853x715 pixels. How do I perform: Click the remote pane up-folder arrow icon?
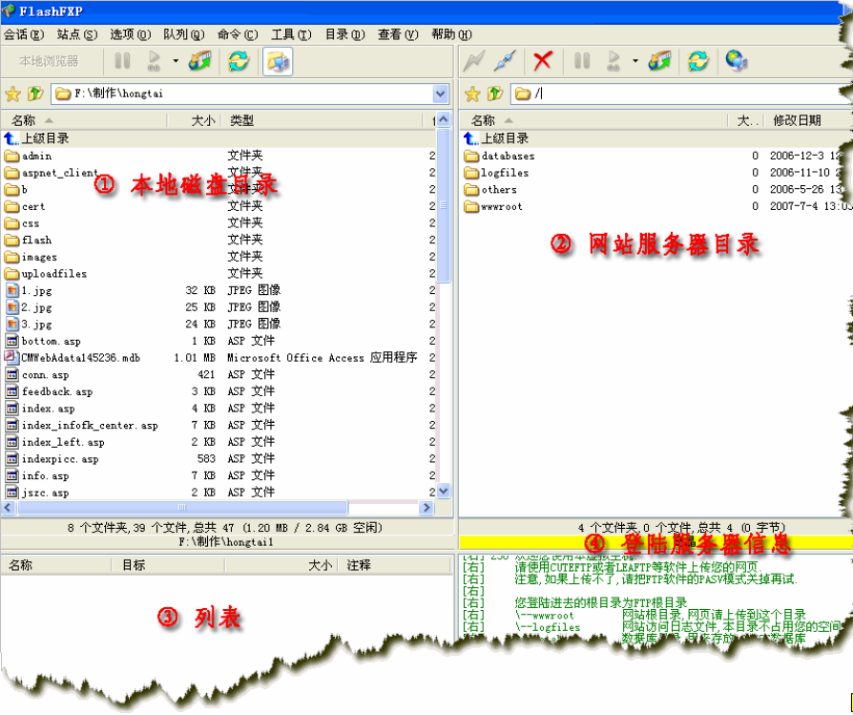[x=495, y=94]
